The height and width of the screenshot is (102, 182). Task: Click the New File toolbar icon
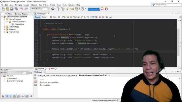point(3,9)
